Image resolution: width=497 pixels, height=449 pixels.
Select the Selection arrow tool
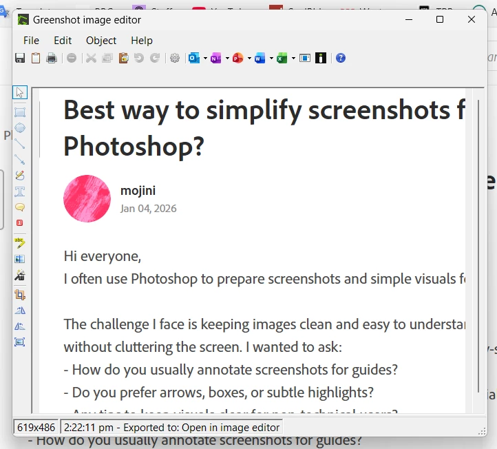[20, 92]
